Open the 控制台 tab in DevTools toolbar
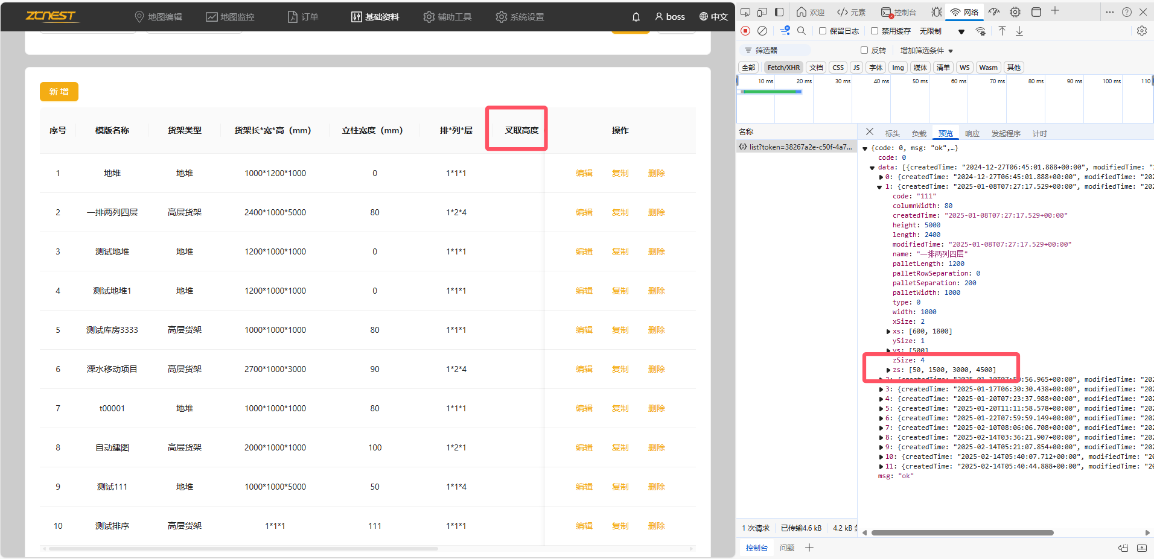 899,12
